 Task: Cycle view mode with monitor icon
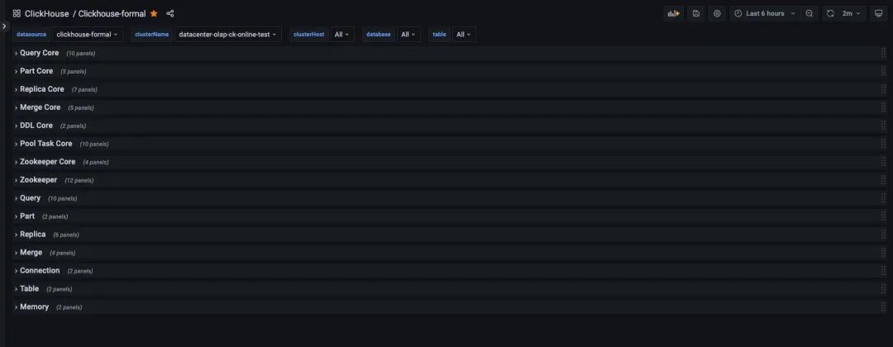pyautogui.click(x=878, y=14)
